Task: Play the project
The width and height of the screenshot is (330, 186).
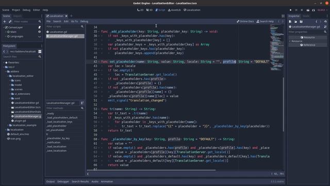Action: tap(291, 10)
